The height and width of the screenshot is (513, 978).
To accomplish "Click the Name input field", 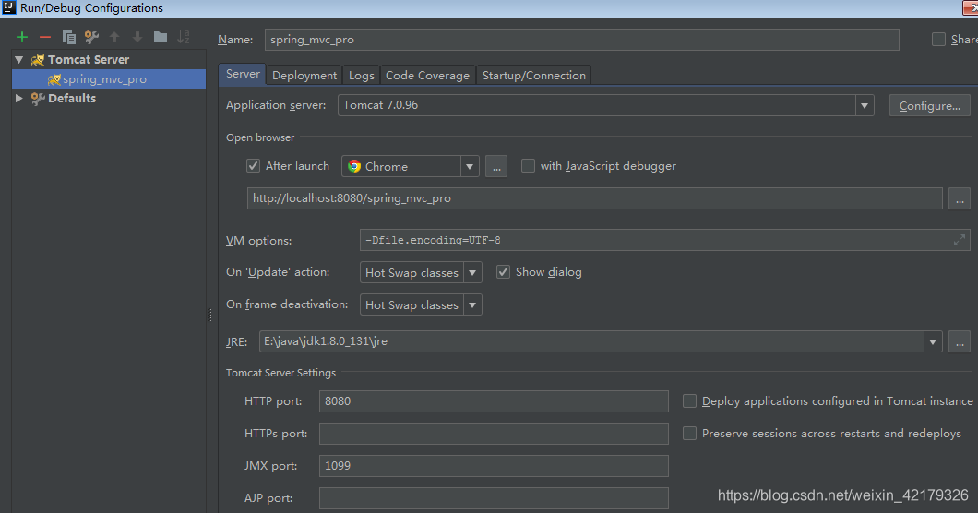I will pyautogui.click(x=581, y=40).
